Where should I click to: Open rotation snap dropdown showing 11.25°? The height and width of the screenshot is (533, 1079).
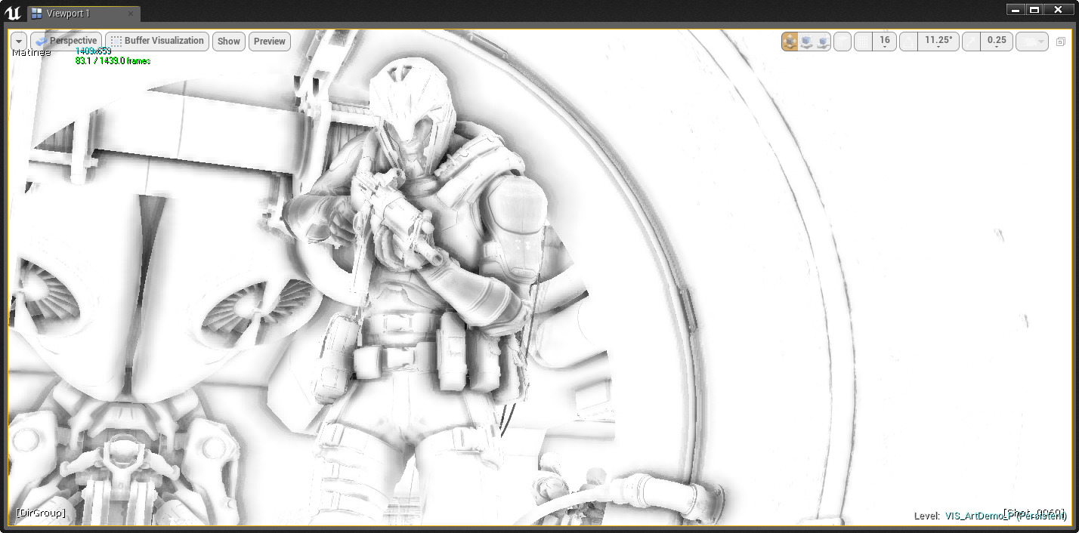pos(938,42)
